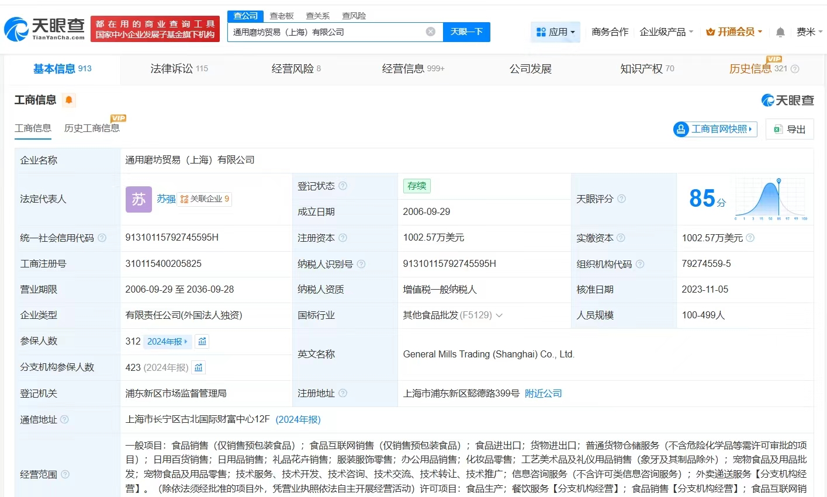827x497 pixels.
Task: Select the 查关系 search tab
Action: tap(318, 16)
